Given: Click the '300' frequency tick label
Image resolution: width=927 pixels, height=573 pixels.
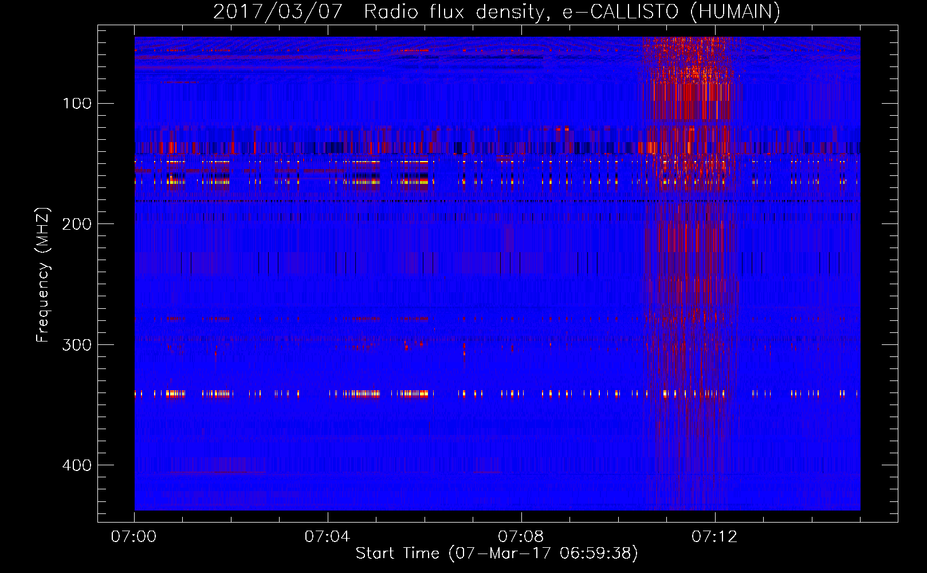Looking at the screenshot, I should pos(77,345).
